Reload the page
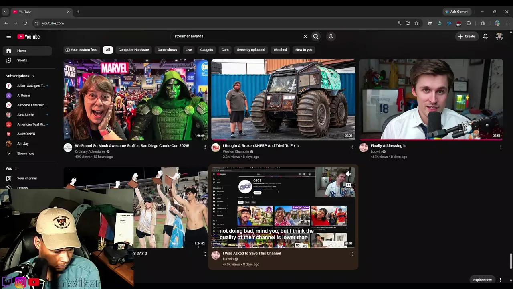Screen dimensions: 513x289 (x=25, y=23)
